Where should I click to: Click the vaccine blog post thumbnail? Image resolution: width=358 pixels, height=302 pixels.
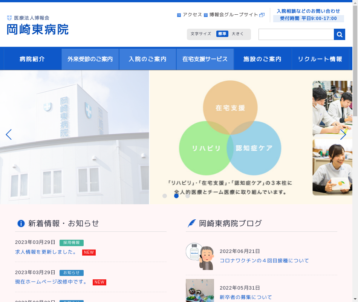[x=200, y=256]
